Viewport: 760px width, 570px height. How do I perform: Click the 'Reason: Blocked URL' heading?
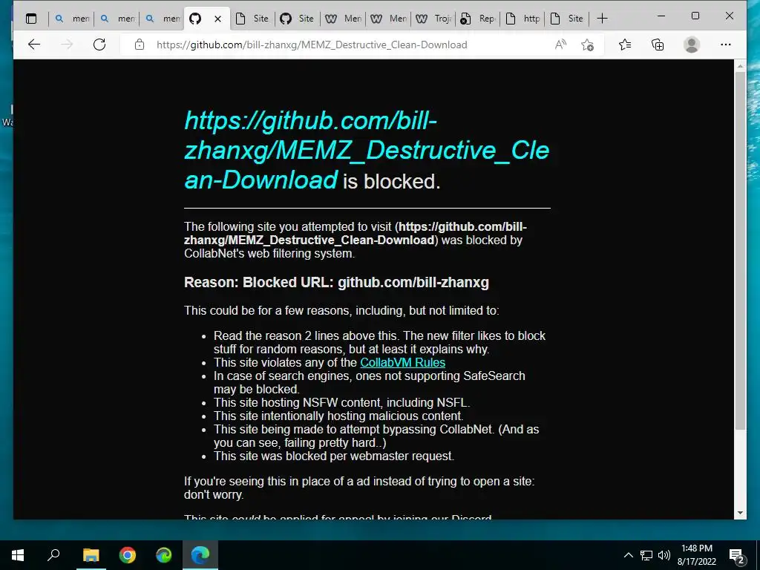point(336,282)
